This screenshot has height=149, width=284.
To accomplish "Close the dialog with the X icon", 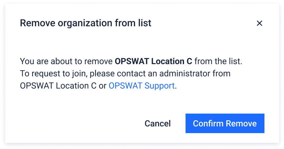I will (259, 23).
